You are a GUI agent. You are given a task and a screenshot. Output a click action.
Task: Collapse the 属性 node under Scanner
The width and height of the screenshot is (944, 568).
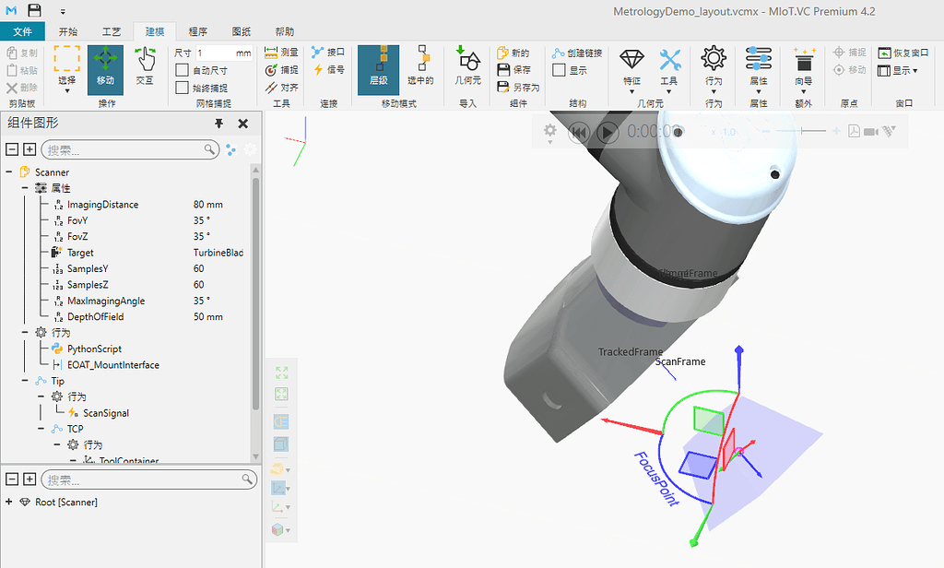point(25,187)
